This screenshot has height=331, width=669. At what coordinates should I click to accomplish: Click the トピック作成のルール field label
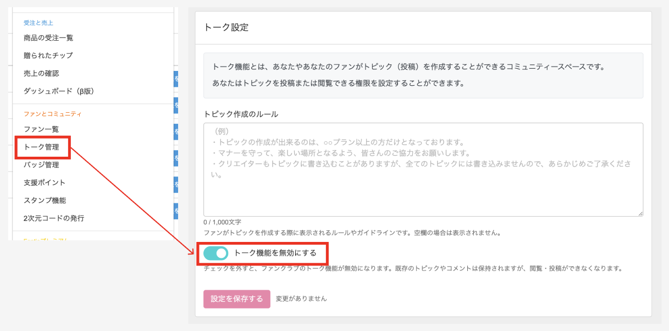pos(241,114)
